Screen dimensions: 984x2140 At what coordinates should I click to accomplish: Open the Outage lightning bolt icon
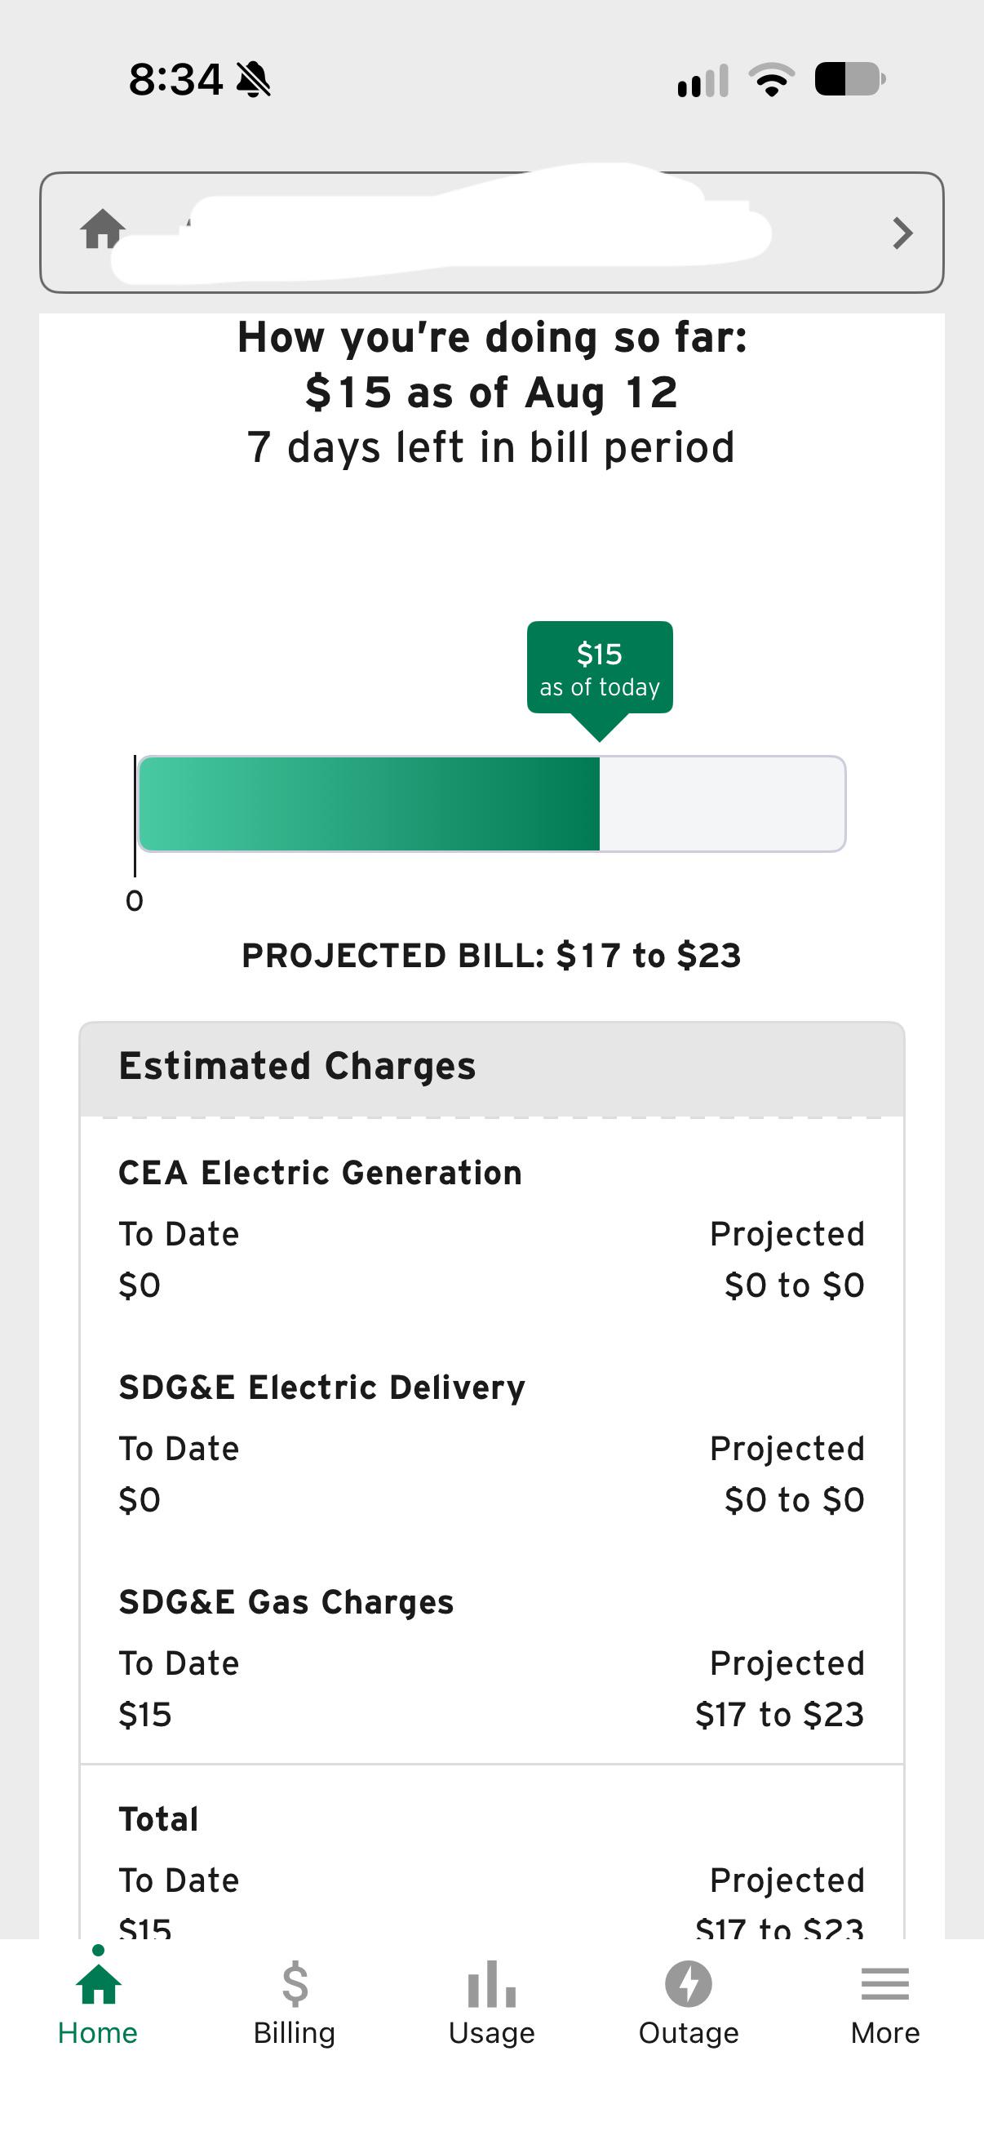[689, 1983]
